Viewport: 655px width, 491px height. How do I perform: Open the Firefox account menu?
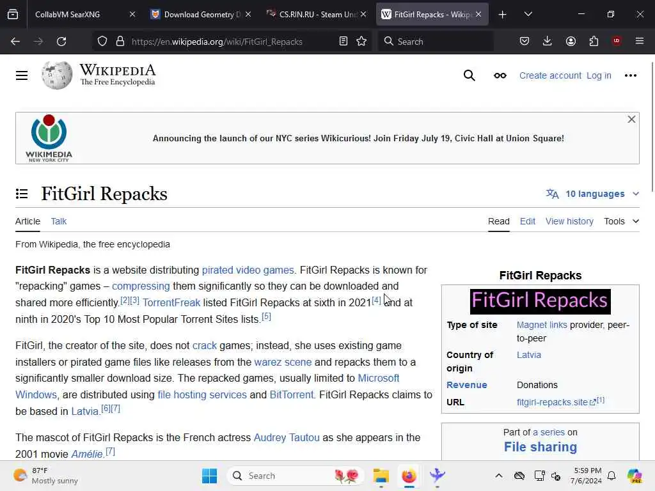(x=571, y=41)
